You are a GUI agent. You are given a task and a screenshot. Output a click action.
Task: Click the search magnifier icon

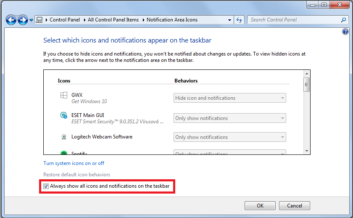(343, 20)
